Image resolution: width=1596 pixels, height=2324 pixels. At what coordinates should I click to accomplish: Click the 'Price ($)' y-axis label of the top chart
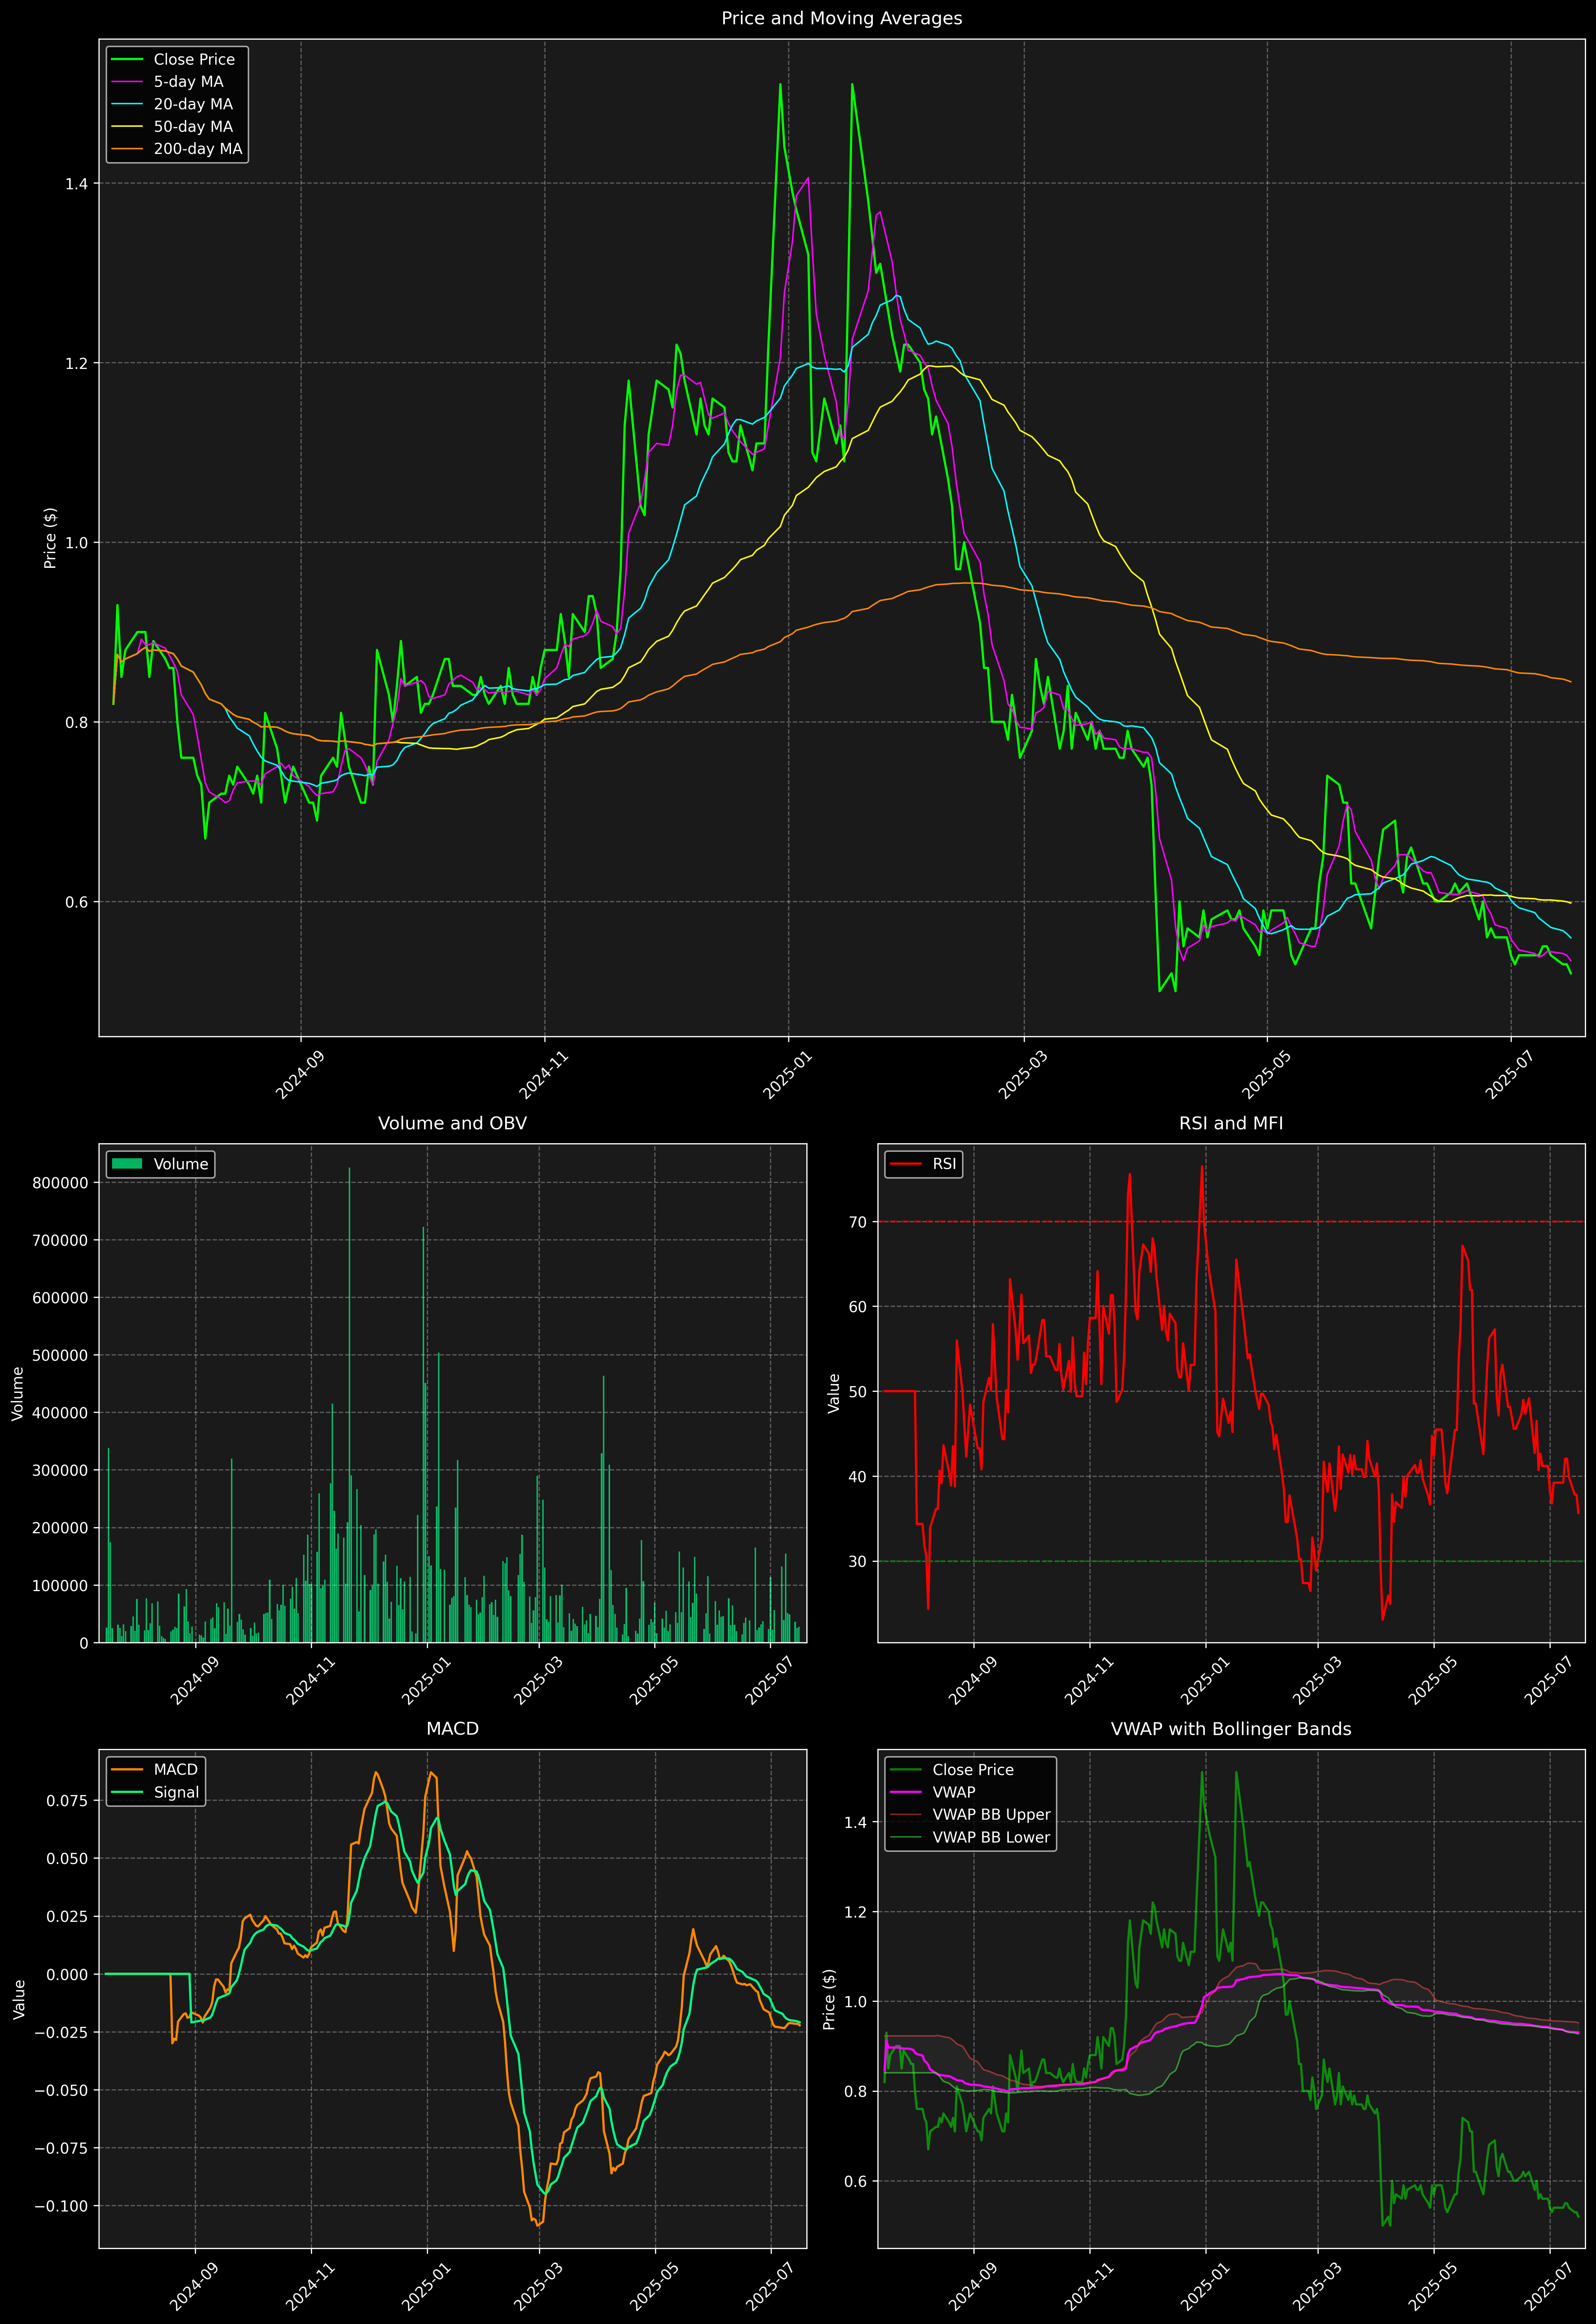point(50,538)
